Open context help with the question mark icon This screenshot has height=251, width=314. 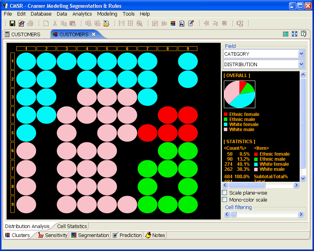click(x=304, y=34)
